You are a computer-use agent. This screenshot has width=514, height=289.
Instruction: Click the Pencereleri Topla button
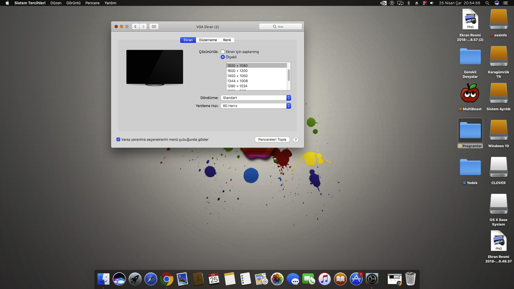click(x=272, y=139)
